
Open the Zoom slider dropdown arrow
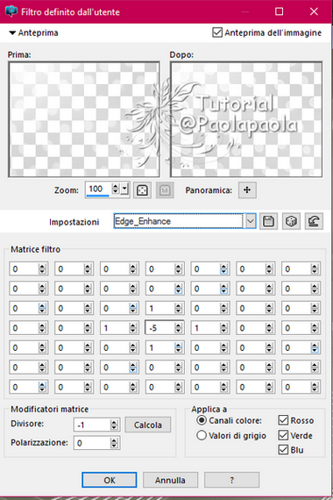[125, 189]
